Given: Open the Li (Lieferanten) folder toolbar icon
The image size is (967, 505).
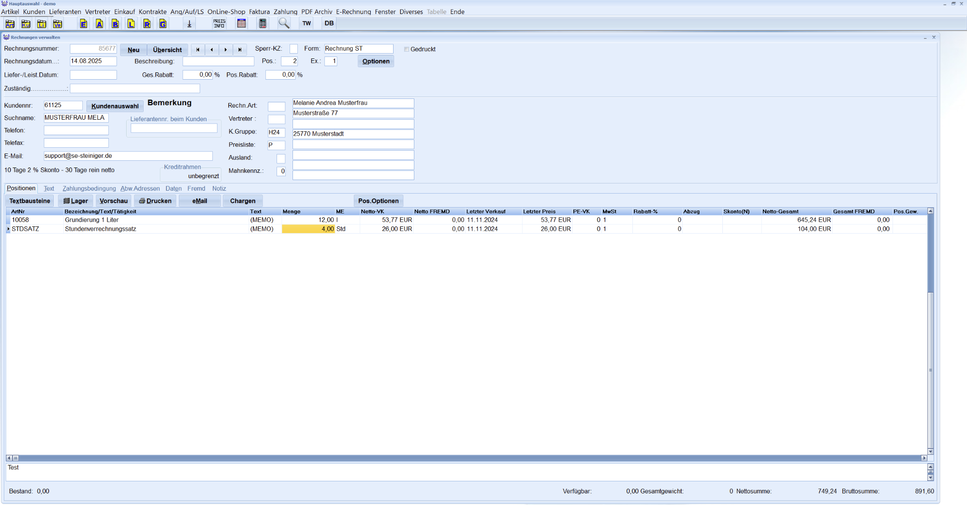Looking at the screenshot, I should (x=42, y=24).
